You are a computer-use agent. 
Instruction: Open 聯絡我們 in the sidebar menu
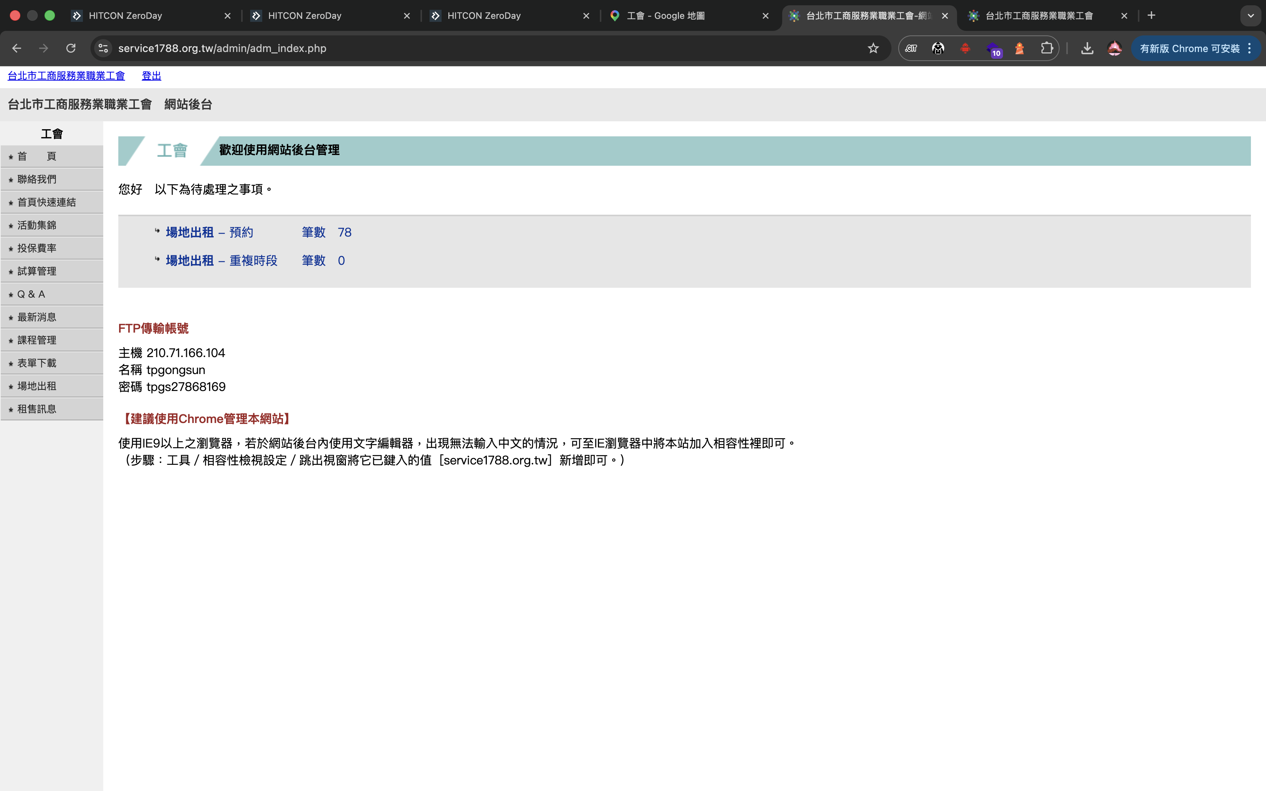[52, 179]
